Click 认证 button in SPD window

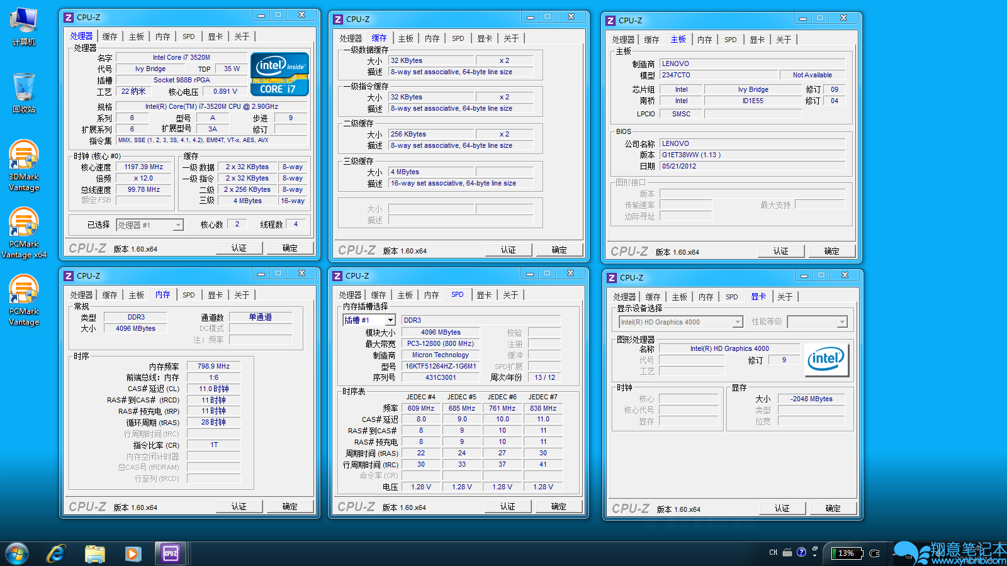point(508,506)
